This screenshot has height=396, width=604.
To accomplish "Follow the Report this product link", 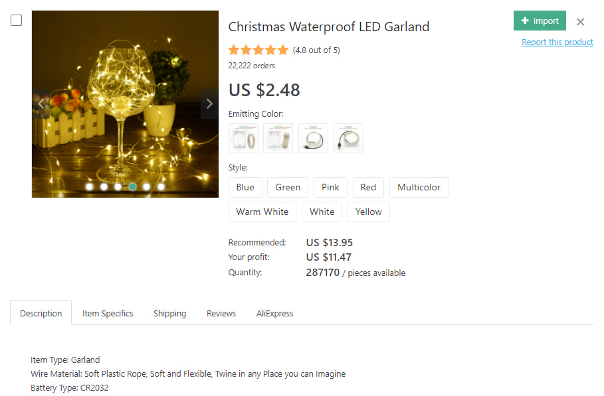I will click(x=557, y=42).
